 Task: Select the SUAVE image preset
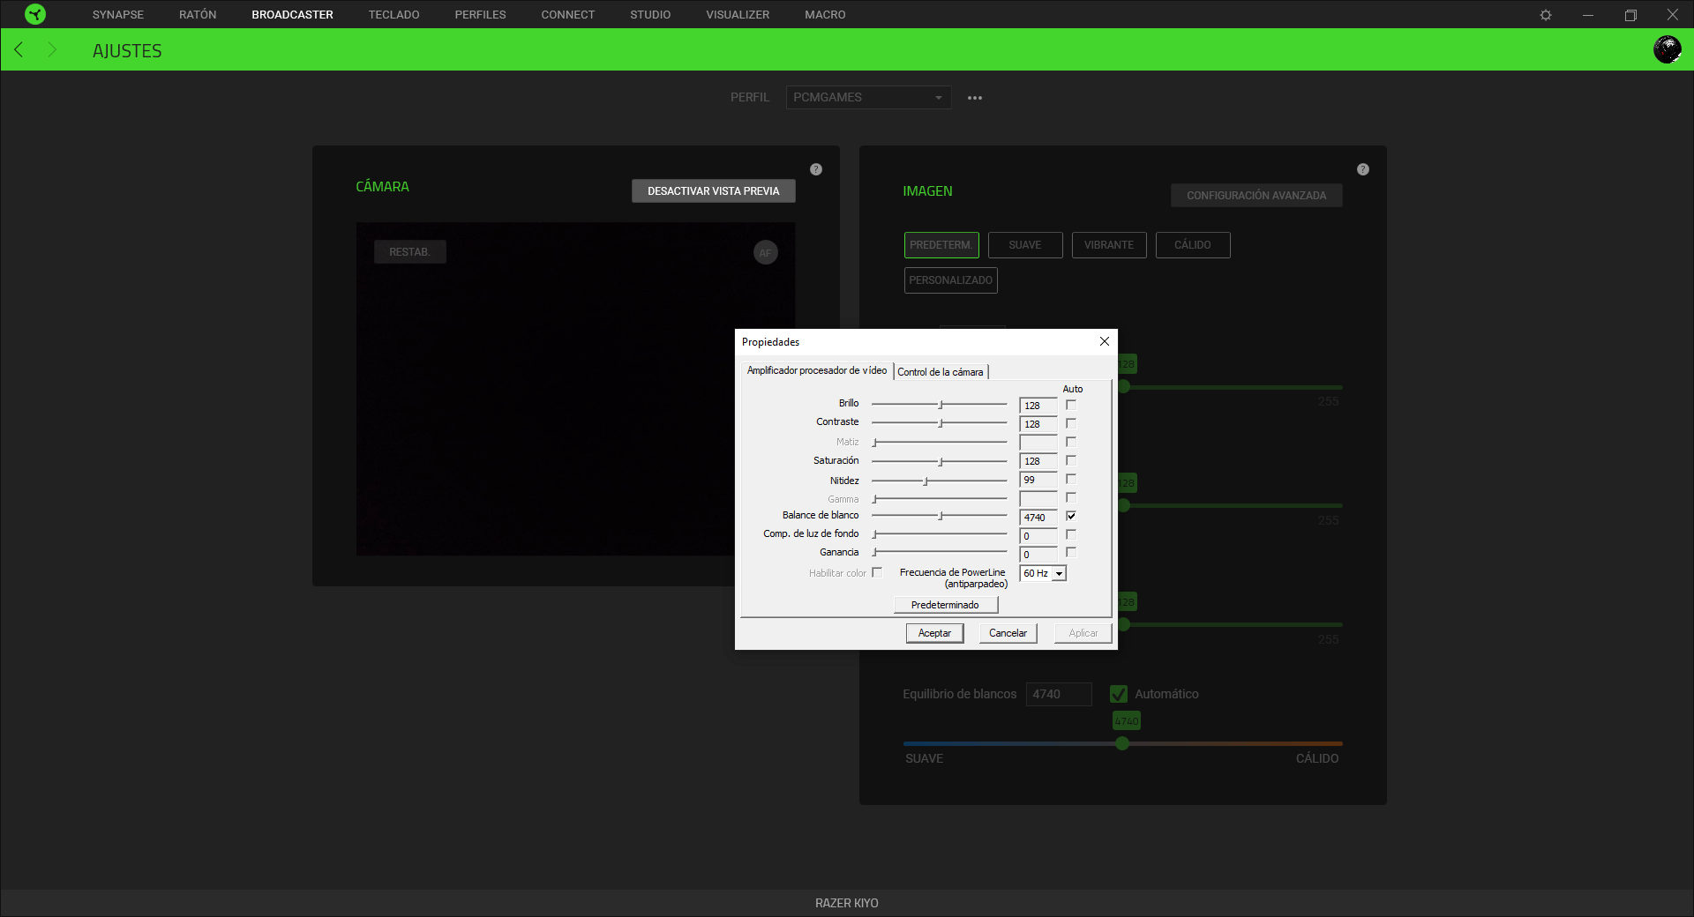[1025, 245]
